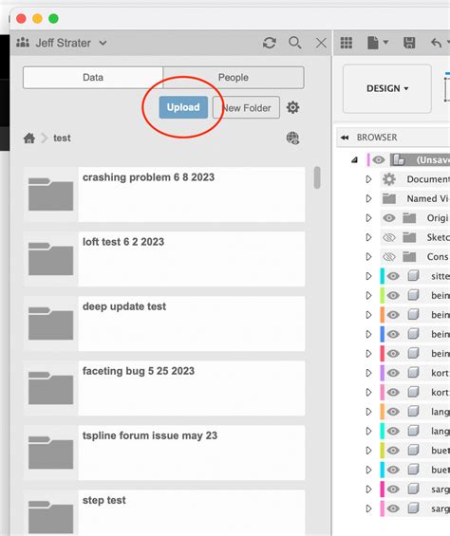Click the Document Settings gear icon
The height and width of the screenshot is (536, 450).
(389, 179)
